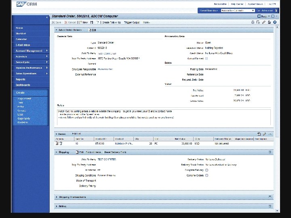Open the TEST COMPUTER ship-to party link
Image resolution: width=291 pixels, height=218 pixels.
click(107, 159)
